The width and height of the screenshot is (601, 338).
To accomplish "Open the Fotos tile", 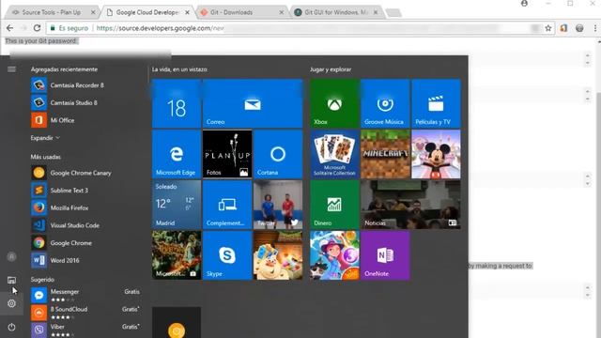I will pos(227,154).
